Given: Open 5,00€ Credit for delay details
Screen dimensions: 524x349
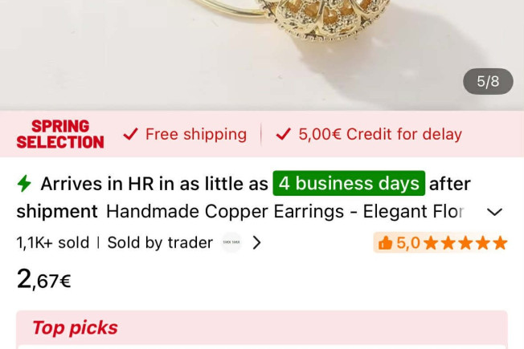Looking at the screenshot, I should (380, 134).
